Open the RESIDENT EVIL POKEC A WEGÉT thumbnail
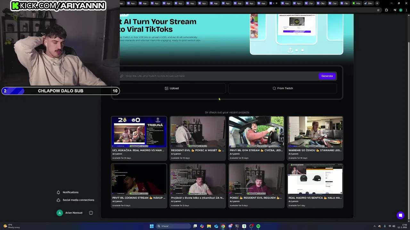This screenshot has width=410, height=230. 198,132
